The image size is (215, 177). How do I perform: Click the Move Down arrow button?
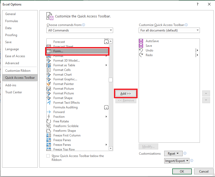point(206,100)
